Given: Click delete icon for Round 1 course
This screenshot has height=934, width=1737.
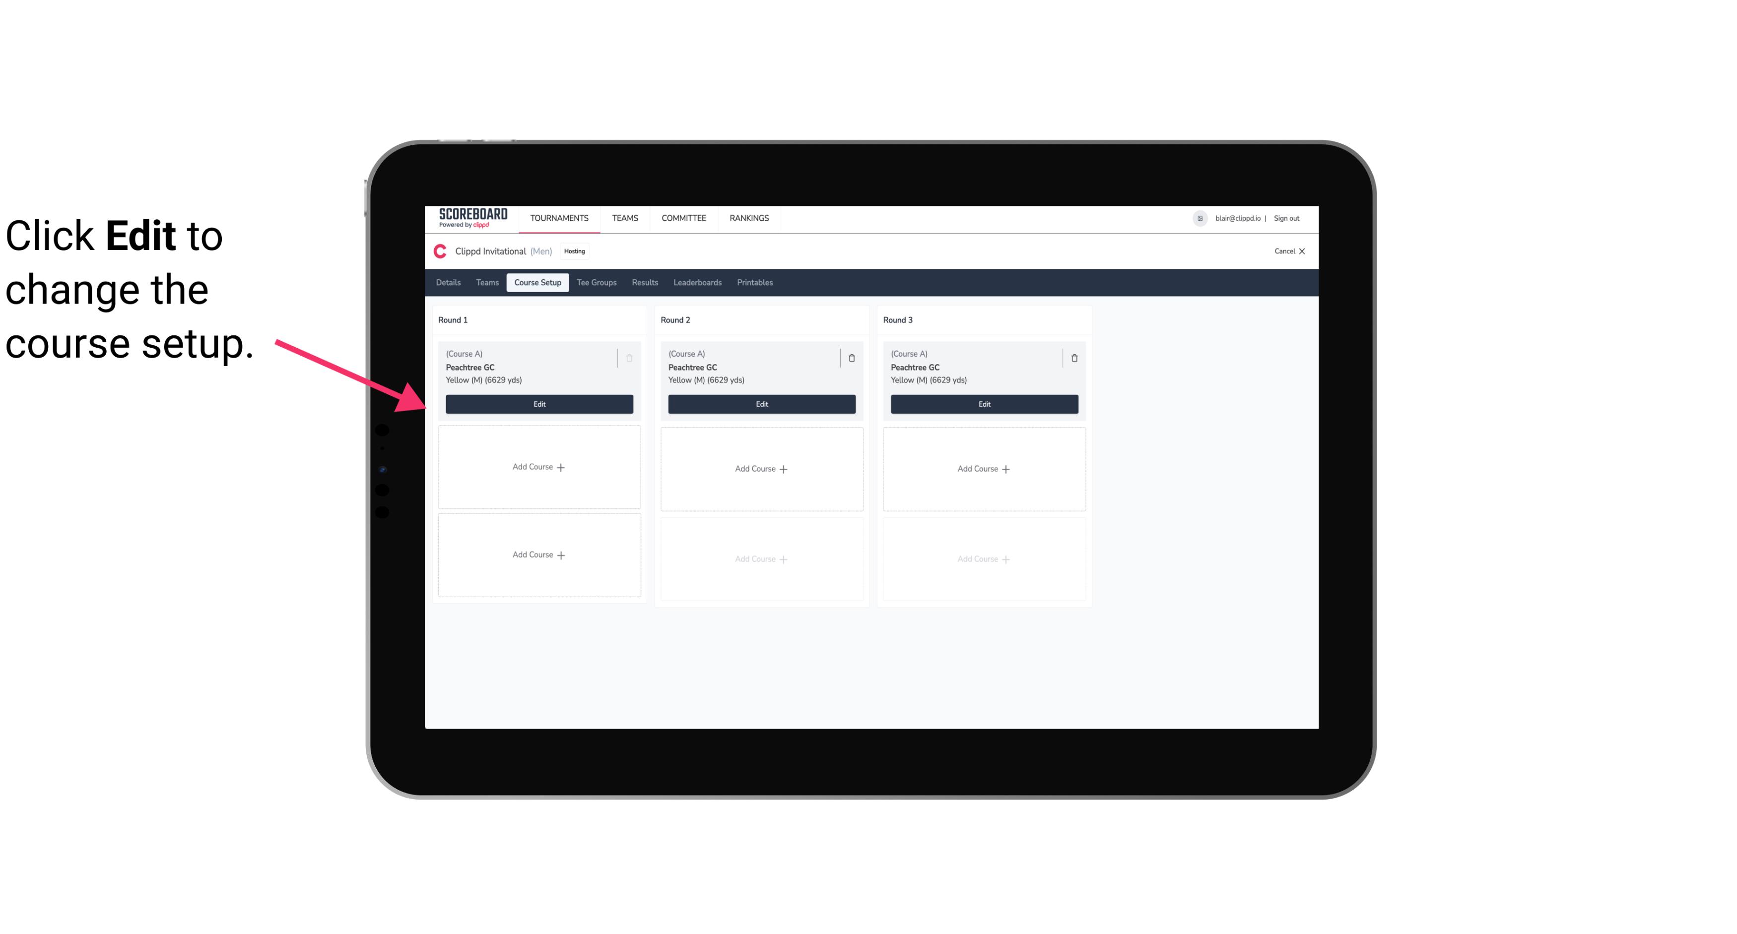Looking at the screenshot, I should pyautogui.click(x=628, y=358).
